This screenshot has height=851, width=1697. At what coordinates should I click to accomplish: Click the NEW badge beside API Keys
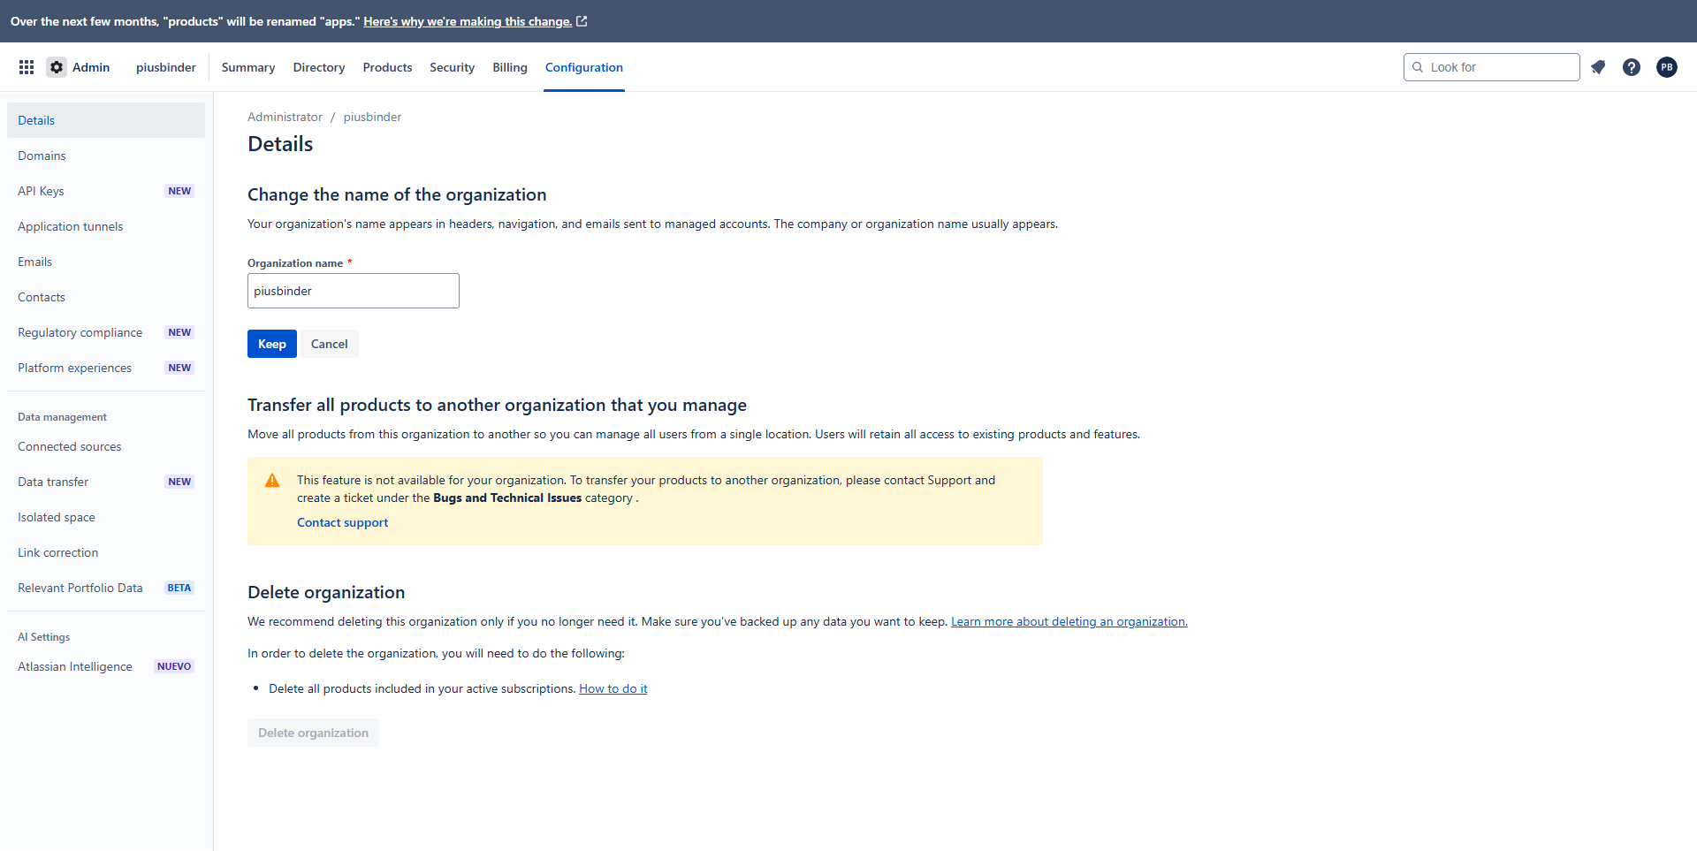(x=179, y=191)
